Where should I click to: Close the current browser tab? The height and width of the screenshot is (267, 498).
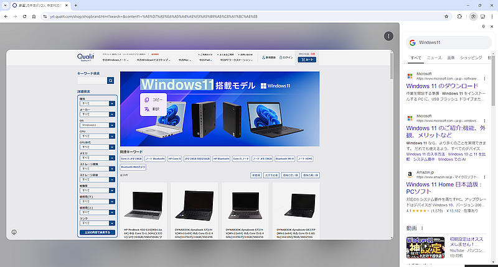click(67, 6)
